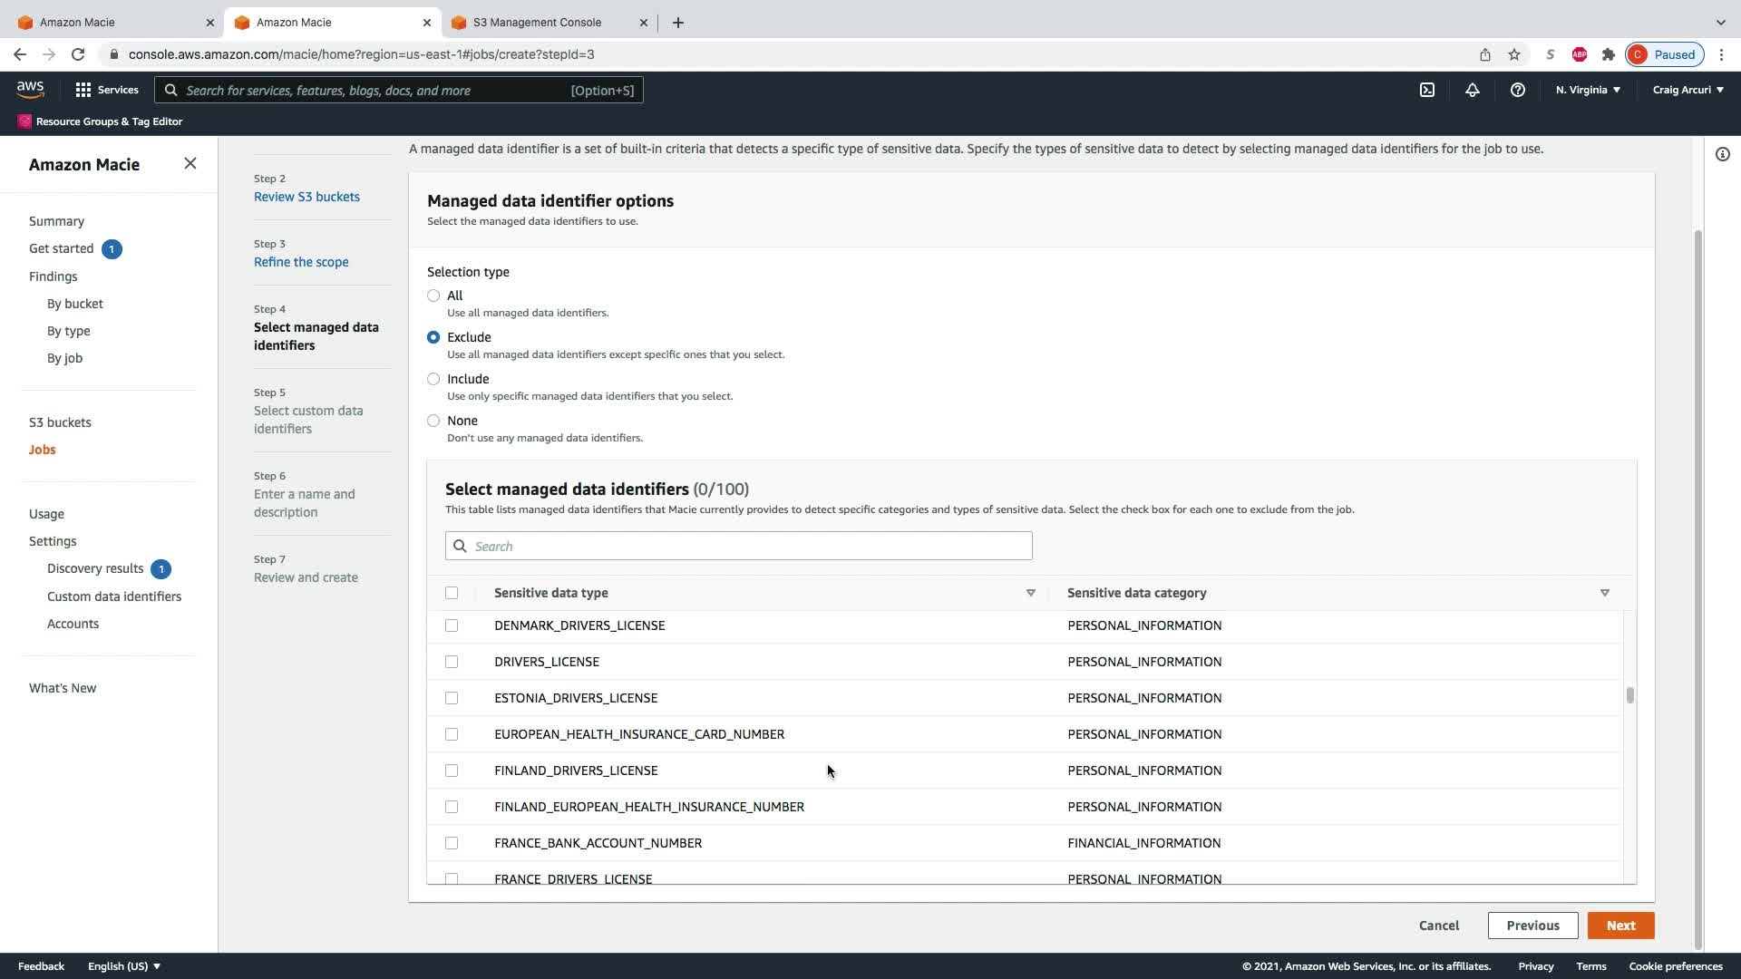Open the info panel icon at right

(1722, 154)
